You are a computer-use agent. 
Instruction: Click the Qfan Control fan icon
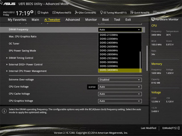(76, 12)
